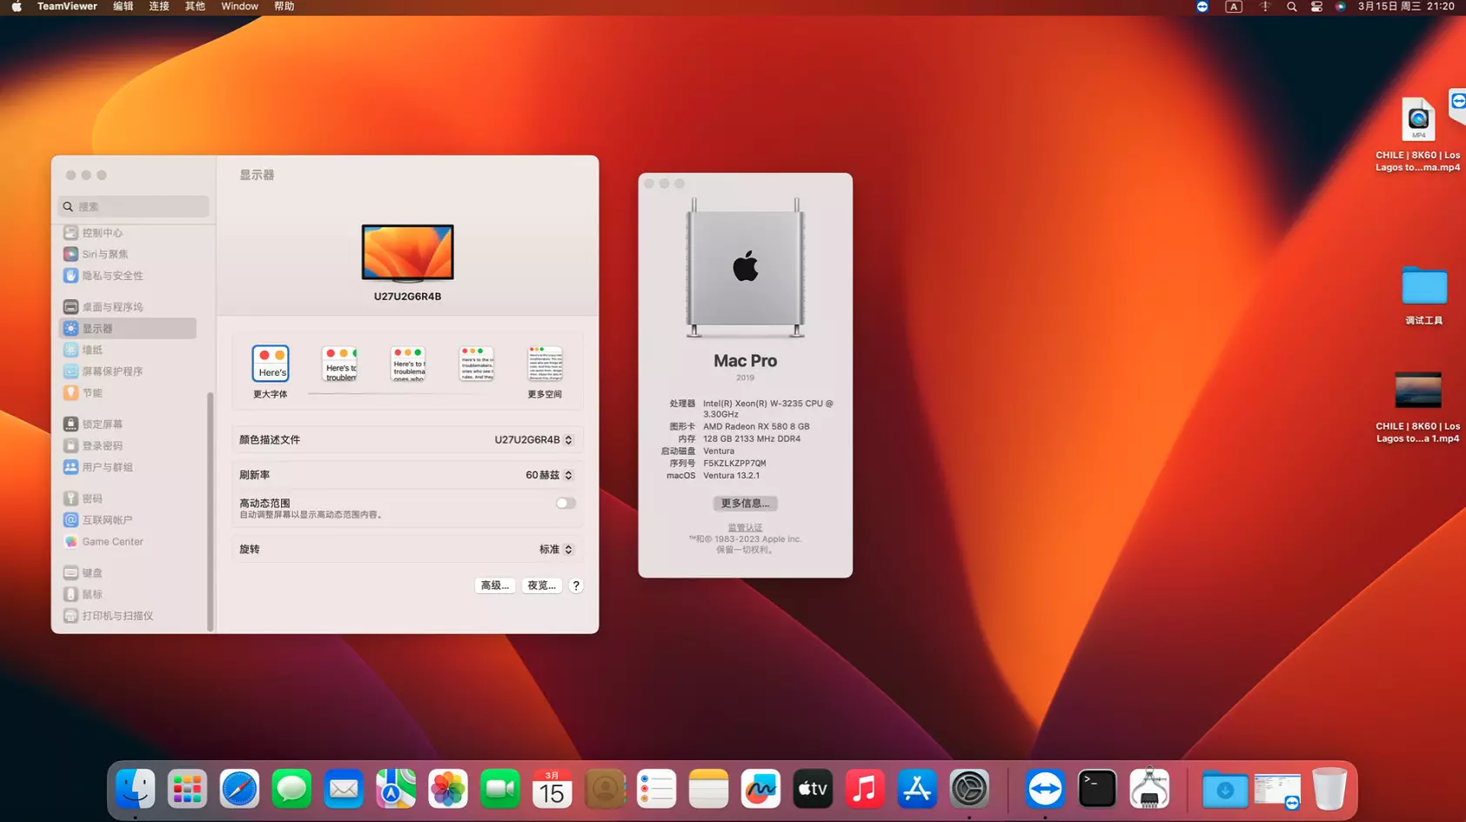The width and height of the screenshot is (1466, 822).
Task: Launch Safari from the Dock
Action: click(239, 790)
